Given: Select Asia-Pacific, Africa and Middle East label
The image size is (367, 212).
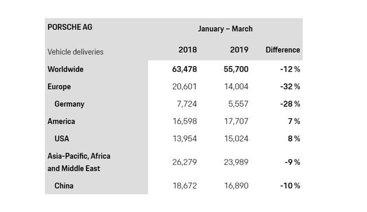Looking at the screenshot, I should tap(79, 162).
